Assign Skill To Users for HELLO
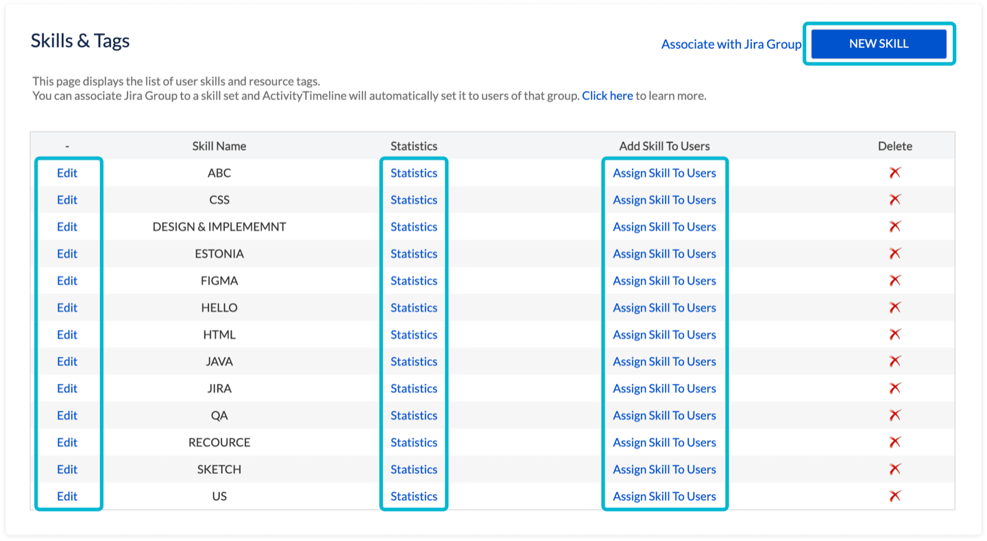 (x=664, y=307)
